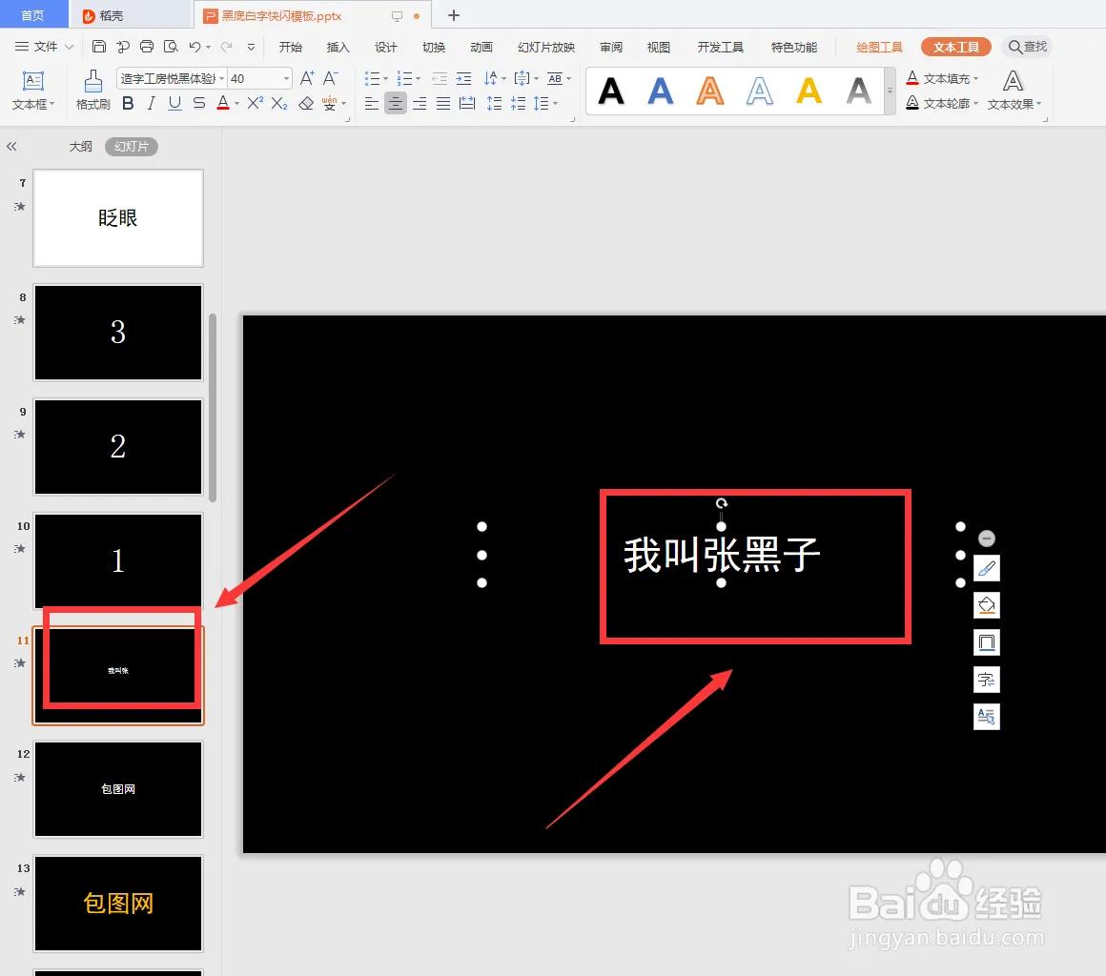1106x976 pixels.
Task: Click the Decrease font size A- icon
Action: (331, 78)
